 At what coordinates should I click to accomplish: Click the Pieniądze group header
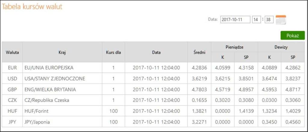pyautogui.click(x=234, y=47)
